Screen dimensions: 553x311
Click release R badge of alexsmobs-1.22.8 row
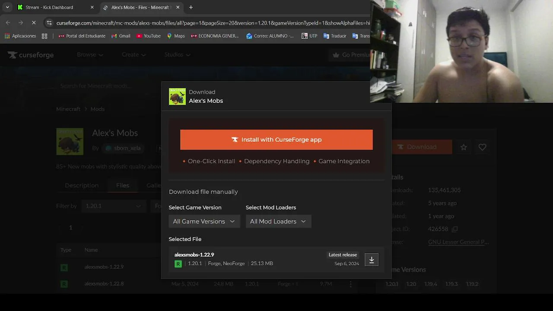pos(64,284)
